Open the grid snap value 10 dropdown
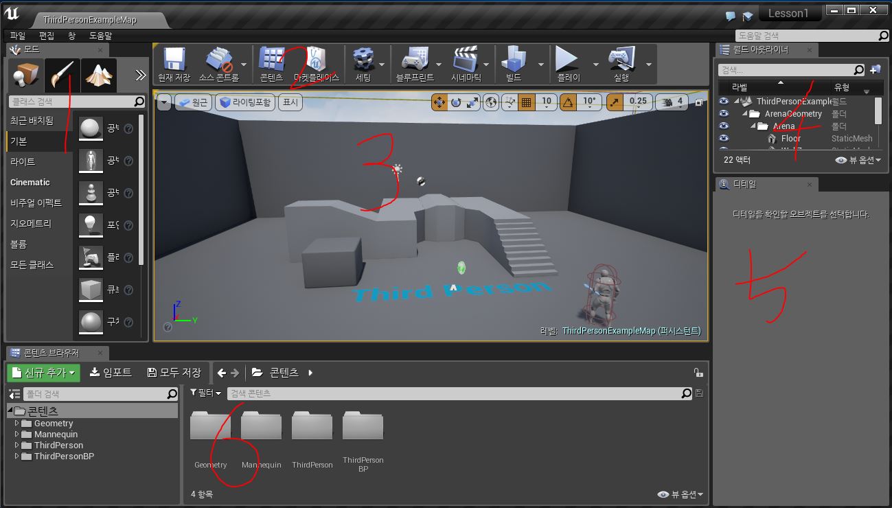892x508 pixels. pyautogui.click(x=547, y=102)
